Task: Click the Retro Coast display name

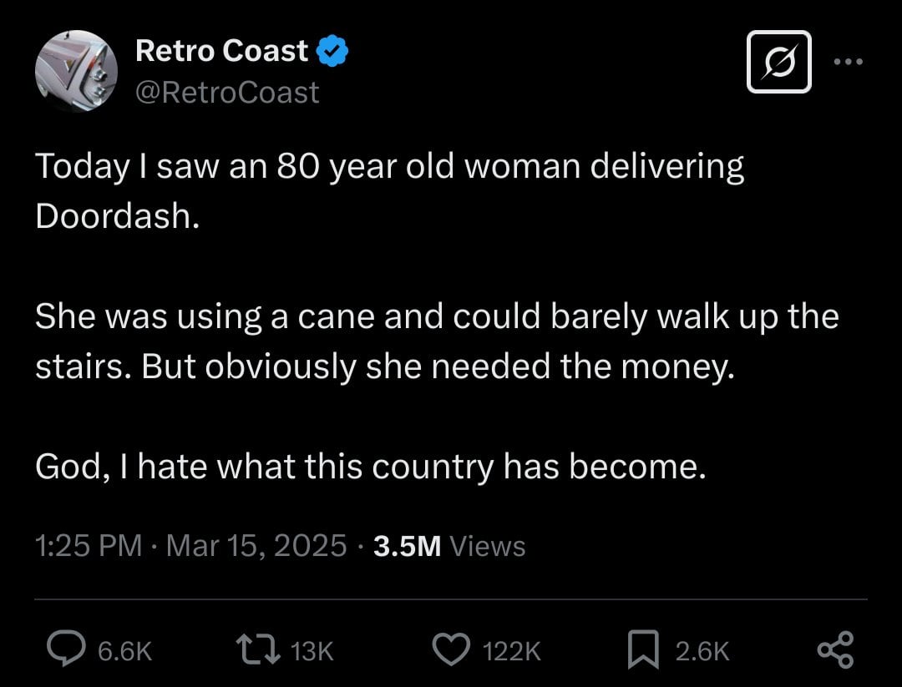Action: click(221, 52)
